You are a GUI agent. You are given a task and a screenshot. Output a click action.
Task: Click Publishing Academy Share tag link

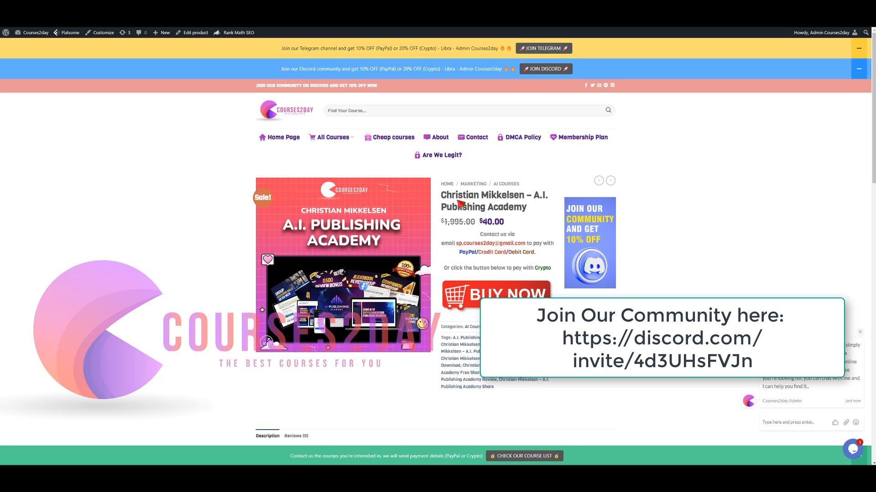point(467,387)
